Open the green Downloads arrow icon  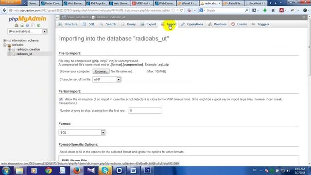(265, 10)
